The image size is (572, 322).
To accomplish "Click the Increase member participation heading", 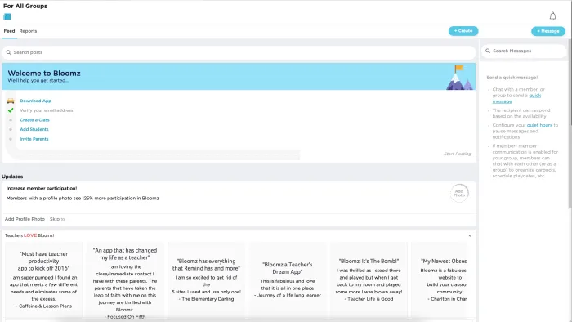I will tap(42, 189).
